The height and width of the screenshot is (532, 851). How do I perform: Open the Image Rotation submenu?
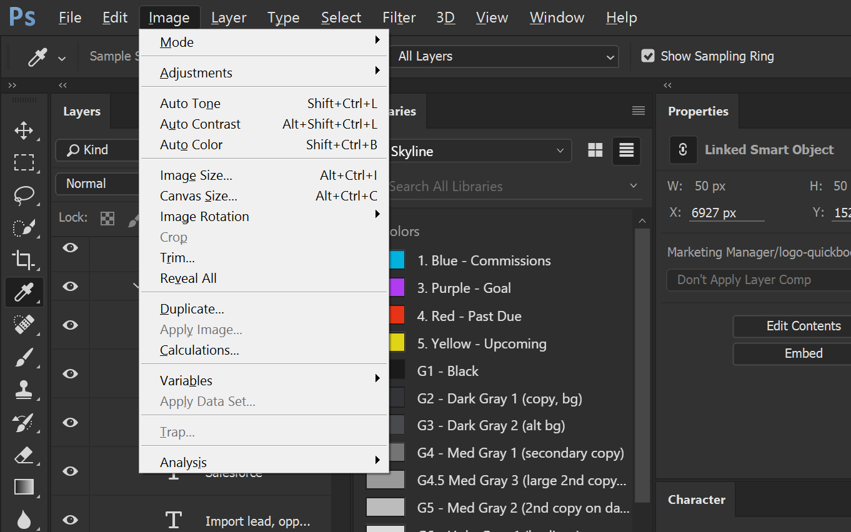pos(264,217)
